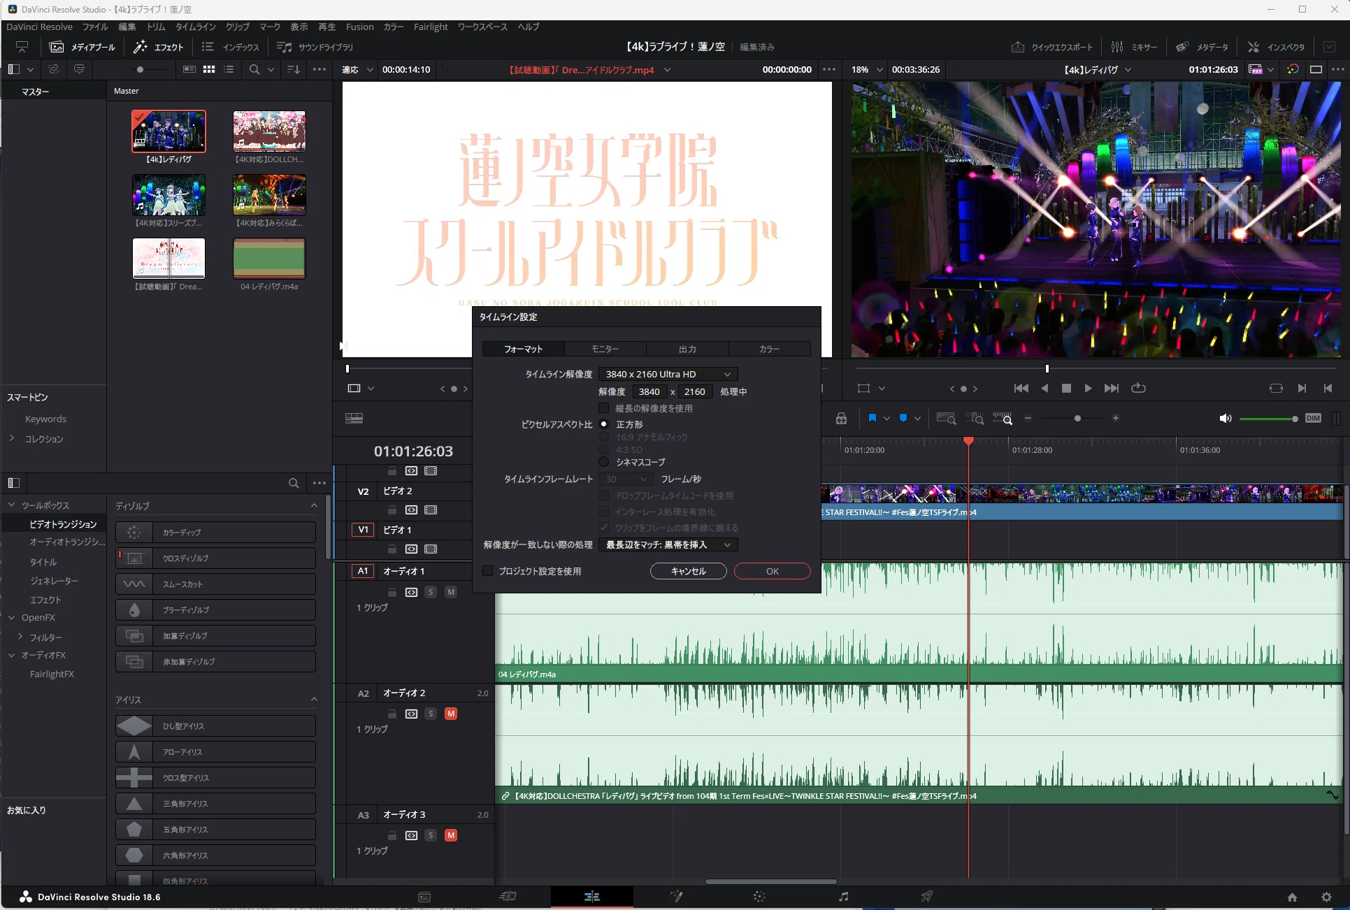Open timeline resolution dropdown
The image size is (1350, 910).
[668, 374]
